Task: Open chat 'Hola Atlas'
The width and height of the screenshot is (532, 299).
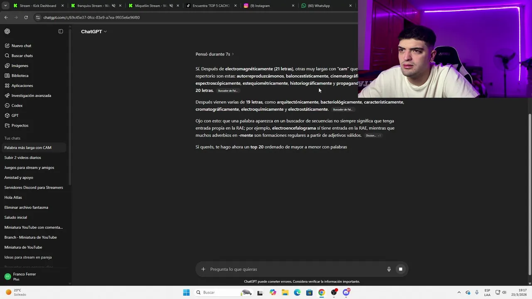Action: click(x=33, y=198)
